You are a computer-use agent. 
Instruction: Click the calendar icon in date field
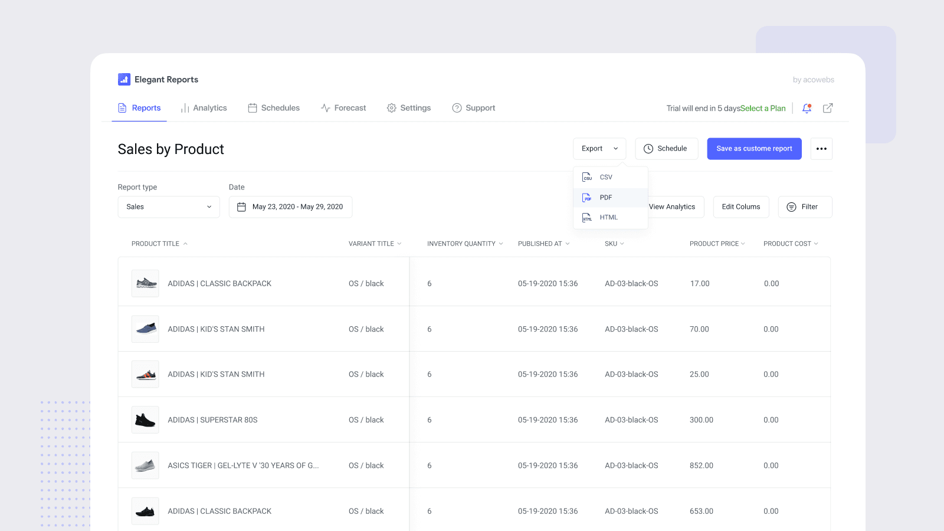pyautogui.click(x=241, y=207)
